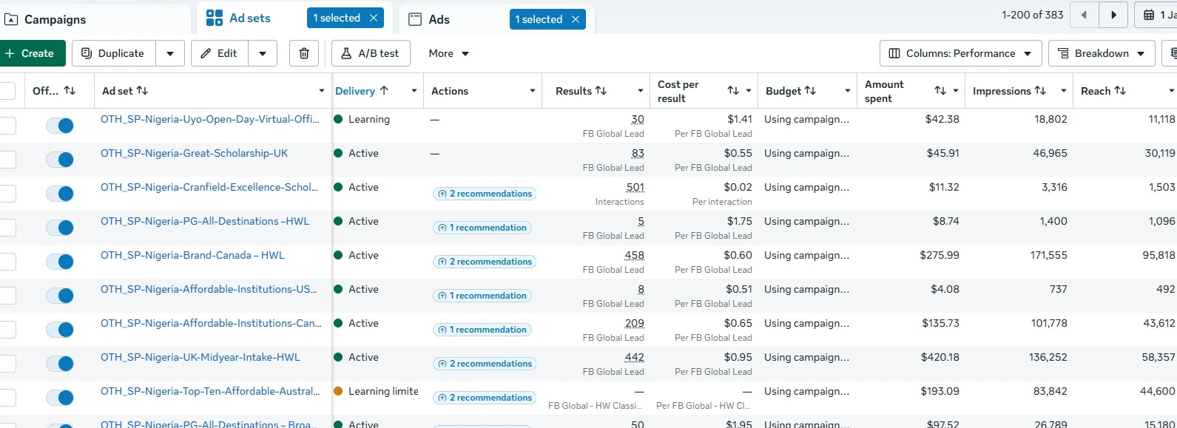Open Columns: Performance dropdown
Viewport: 1177px width, 428px height.
click(x=960, y=53)
